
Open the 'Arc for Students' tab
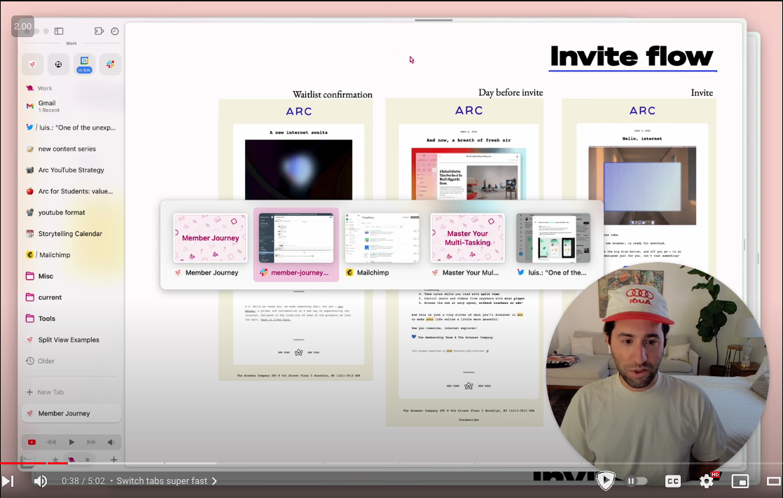point(71,191)
